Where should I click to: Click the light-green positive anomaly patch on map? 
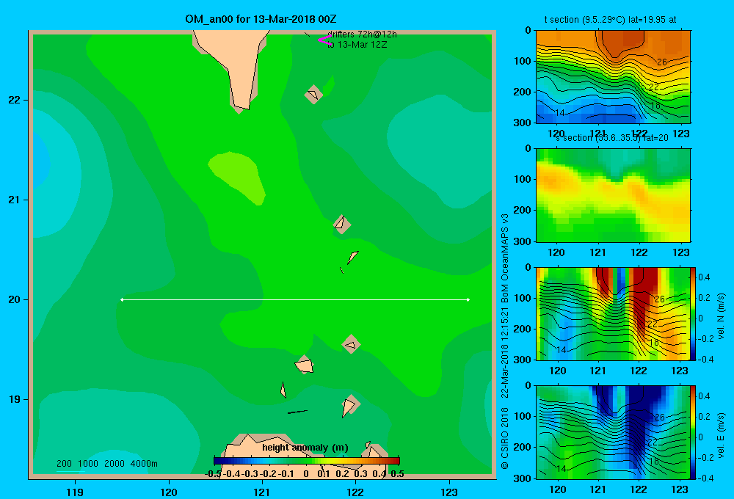tap(237, 177)
